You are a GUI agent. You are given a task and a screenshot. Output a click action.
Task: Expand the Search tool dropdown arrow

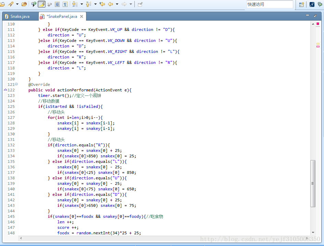pos(17,4)
